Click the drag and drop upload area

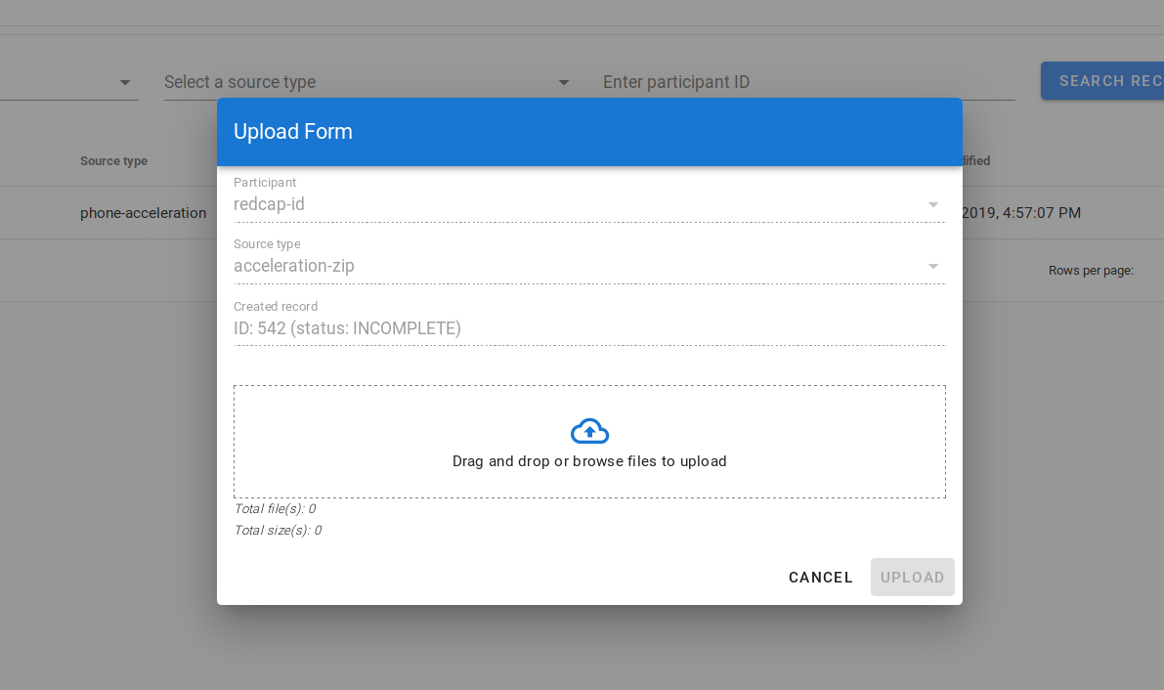pos(589,441)
